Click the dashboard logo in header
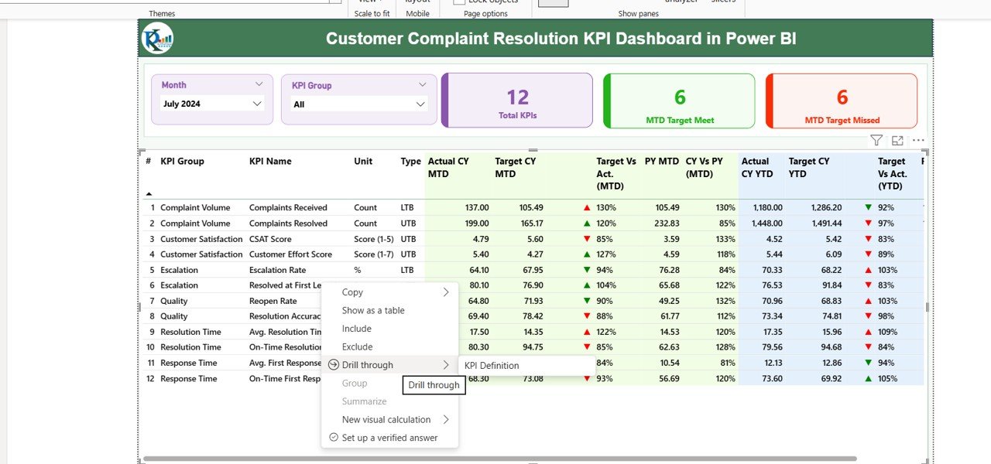The image size is (991, 464). click(x=158, y=39)
